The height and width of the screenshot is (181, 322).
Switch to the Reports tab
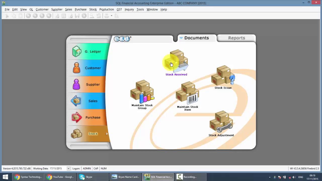236,38
